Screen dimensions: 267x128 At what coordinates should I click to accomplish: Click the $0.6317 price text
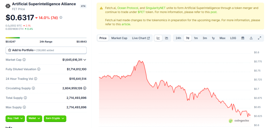[x=20, y=17]
